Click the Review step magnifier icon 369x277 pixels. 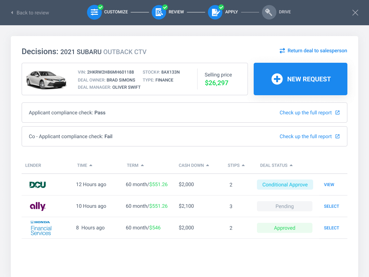tap(159, 12)
